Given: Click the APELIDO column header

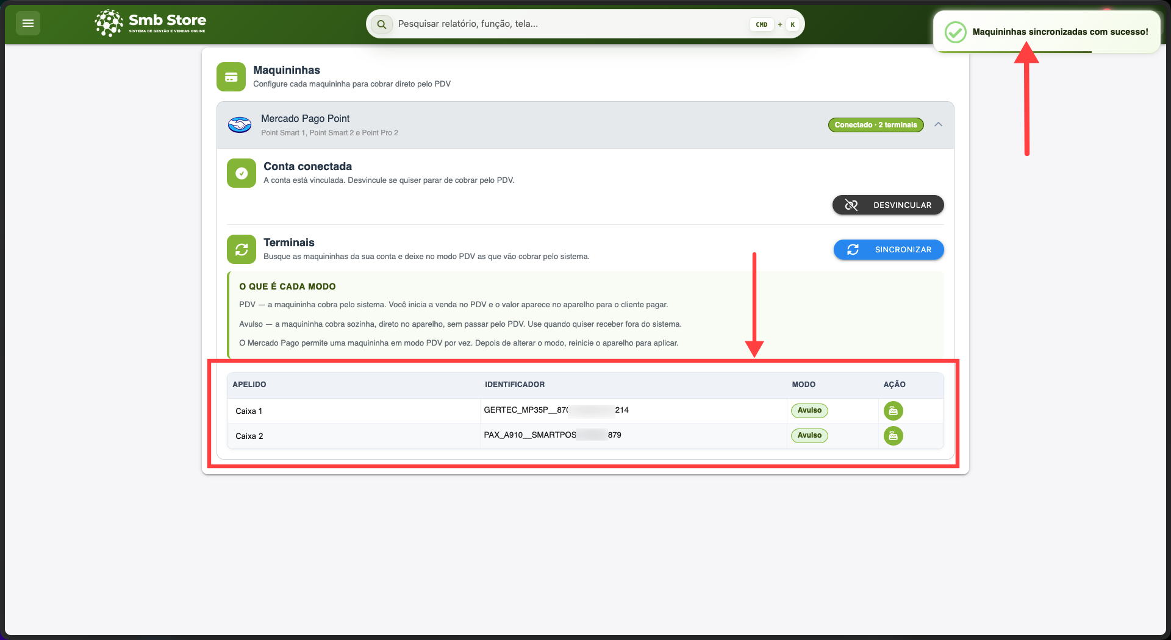Looking at the screenshot, I should [249, 385].
